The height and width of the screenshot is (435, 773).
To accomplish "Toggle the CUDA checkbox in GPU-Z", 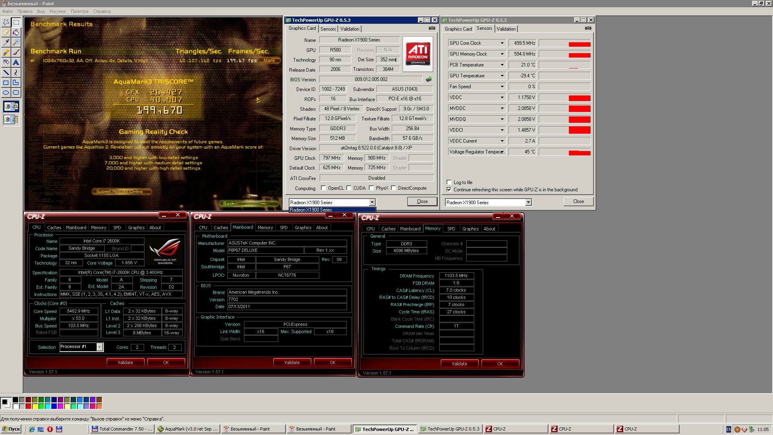I will coord(349,188).
